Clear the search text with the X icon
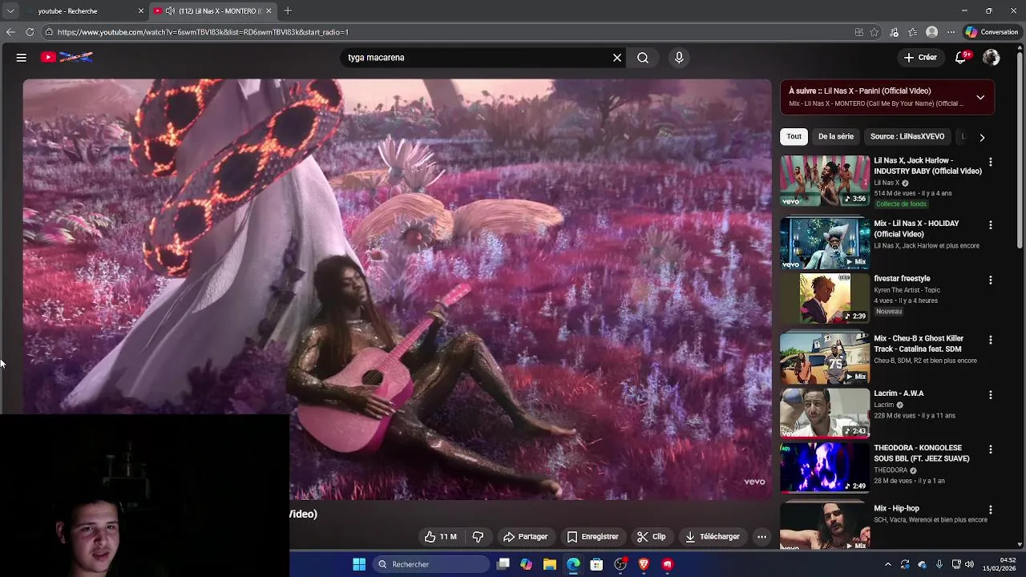1026x577 pixels. [x=617, y=58]
